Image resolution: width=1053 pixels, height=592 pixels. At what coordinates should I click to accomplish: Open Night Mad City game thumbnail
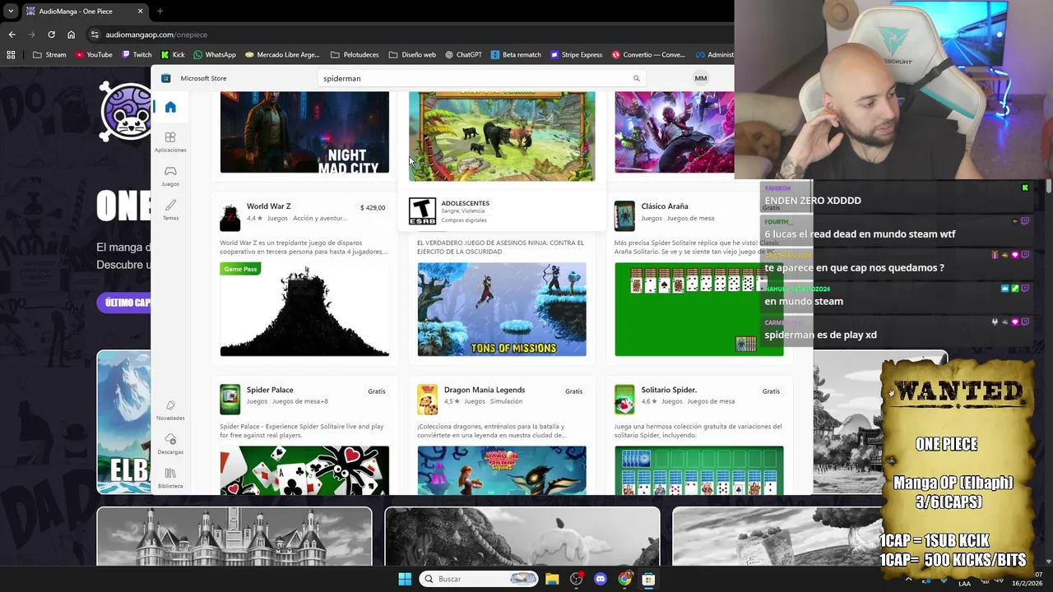click(304, 132)
